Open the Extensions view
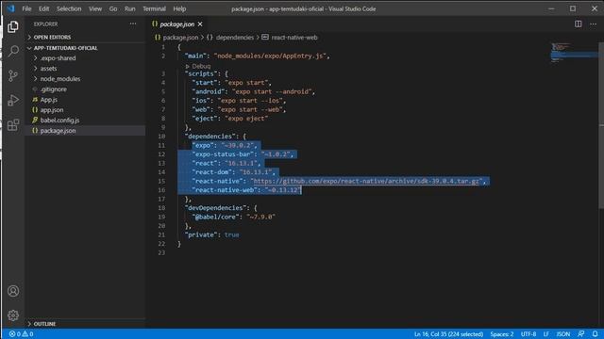Screen dimensions: 604x339 12,124
